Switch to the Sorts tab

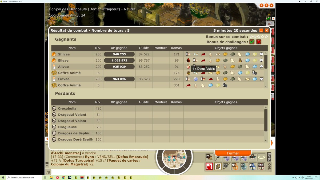(269, 157)
